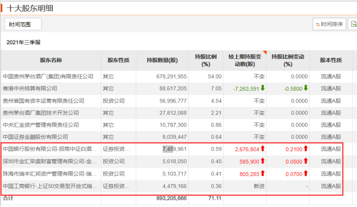The image size is (357, 207).
Task: Click red up arrow beside 0.2100
Action: [306, 148]
